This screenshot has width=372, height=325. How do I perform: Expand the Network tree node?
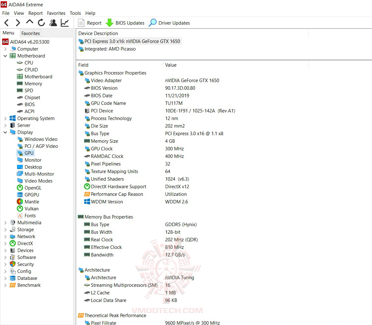tap(5, 237)
